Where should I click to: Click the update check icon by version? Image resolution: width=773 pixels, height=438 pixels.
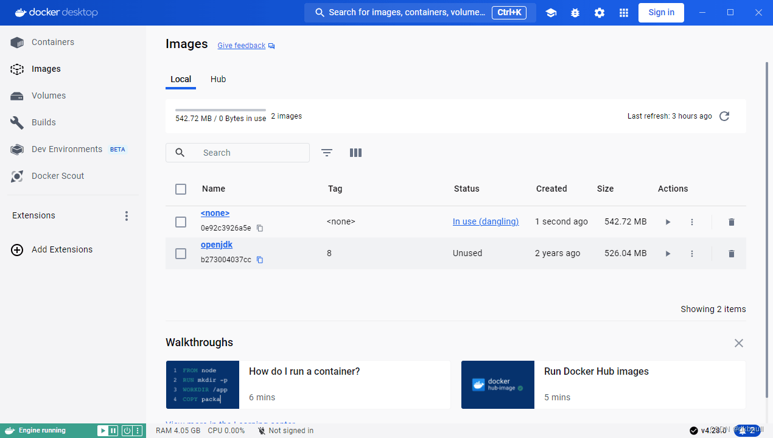coord(693,431)
